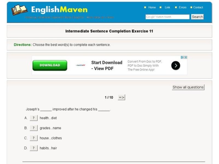Click the green DOWNLOAD button in the ad
This screenshot has width=219, height=164.
(49, 65)
